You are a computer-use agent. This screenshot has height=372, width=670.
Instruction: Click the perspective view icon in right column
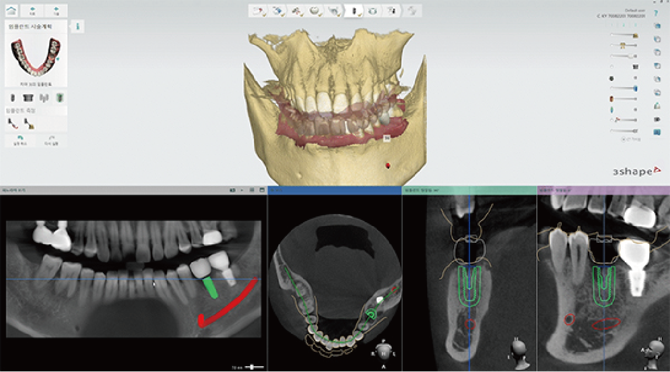tap(657, 106)
